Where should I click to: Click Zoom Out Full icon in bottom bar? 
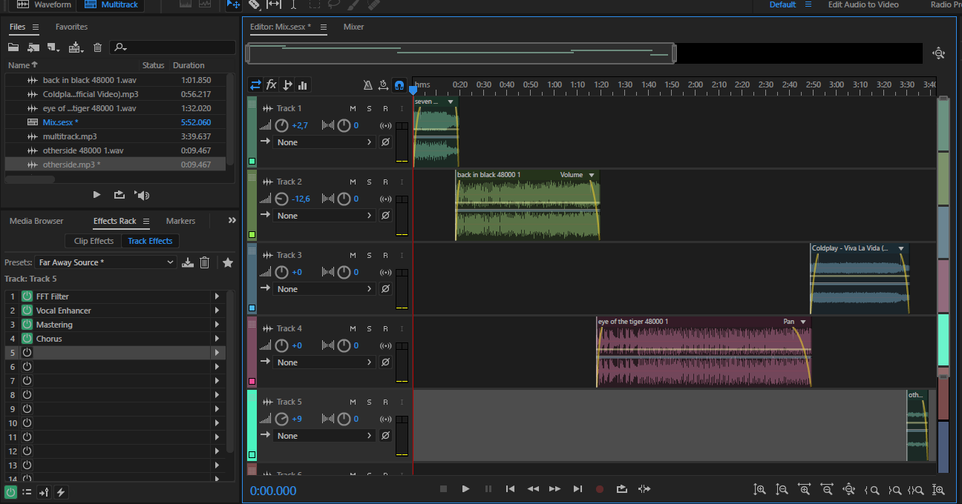coord(848,489)
